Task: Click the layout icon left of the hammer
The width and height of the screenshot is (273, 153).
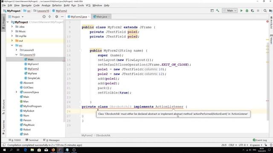Action: (x=212, y=11)
